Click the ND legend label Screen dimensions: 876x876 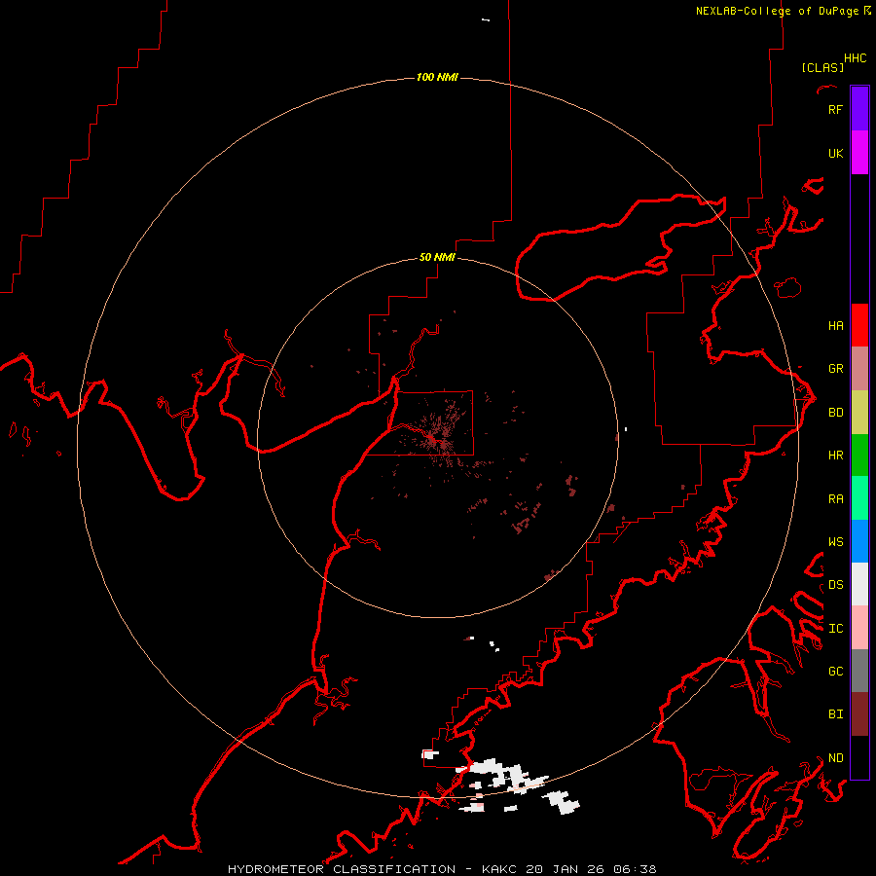835,758
